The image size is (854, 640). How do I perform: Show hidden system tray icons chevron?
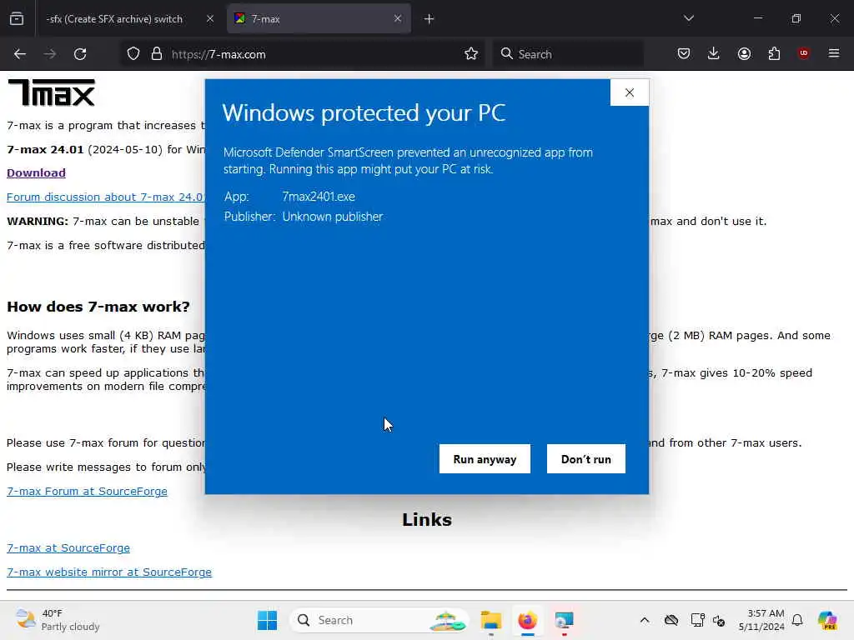[645, 620]
